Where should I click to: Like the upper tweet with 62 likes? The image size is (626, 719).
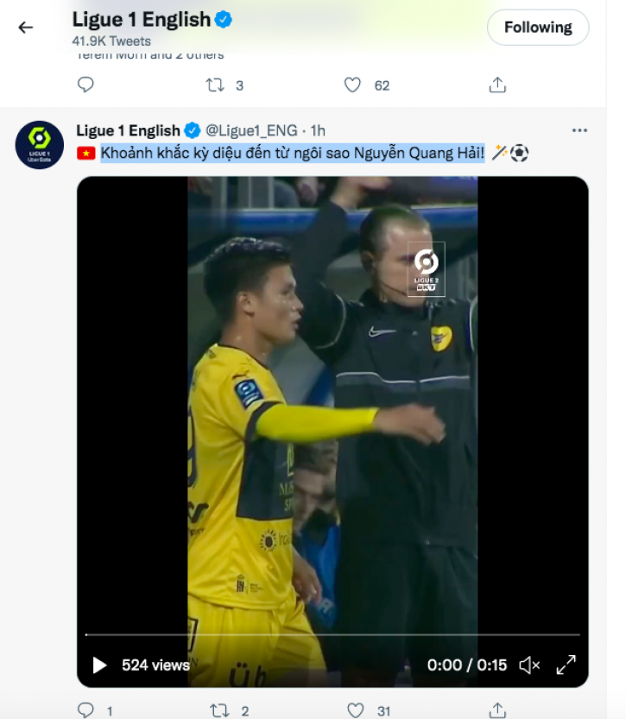352,85
